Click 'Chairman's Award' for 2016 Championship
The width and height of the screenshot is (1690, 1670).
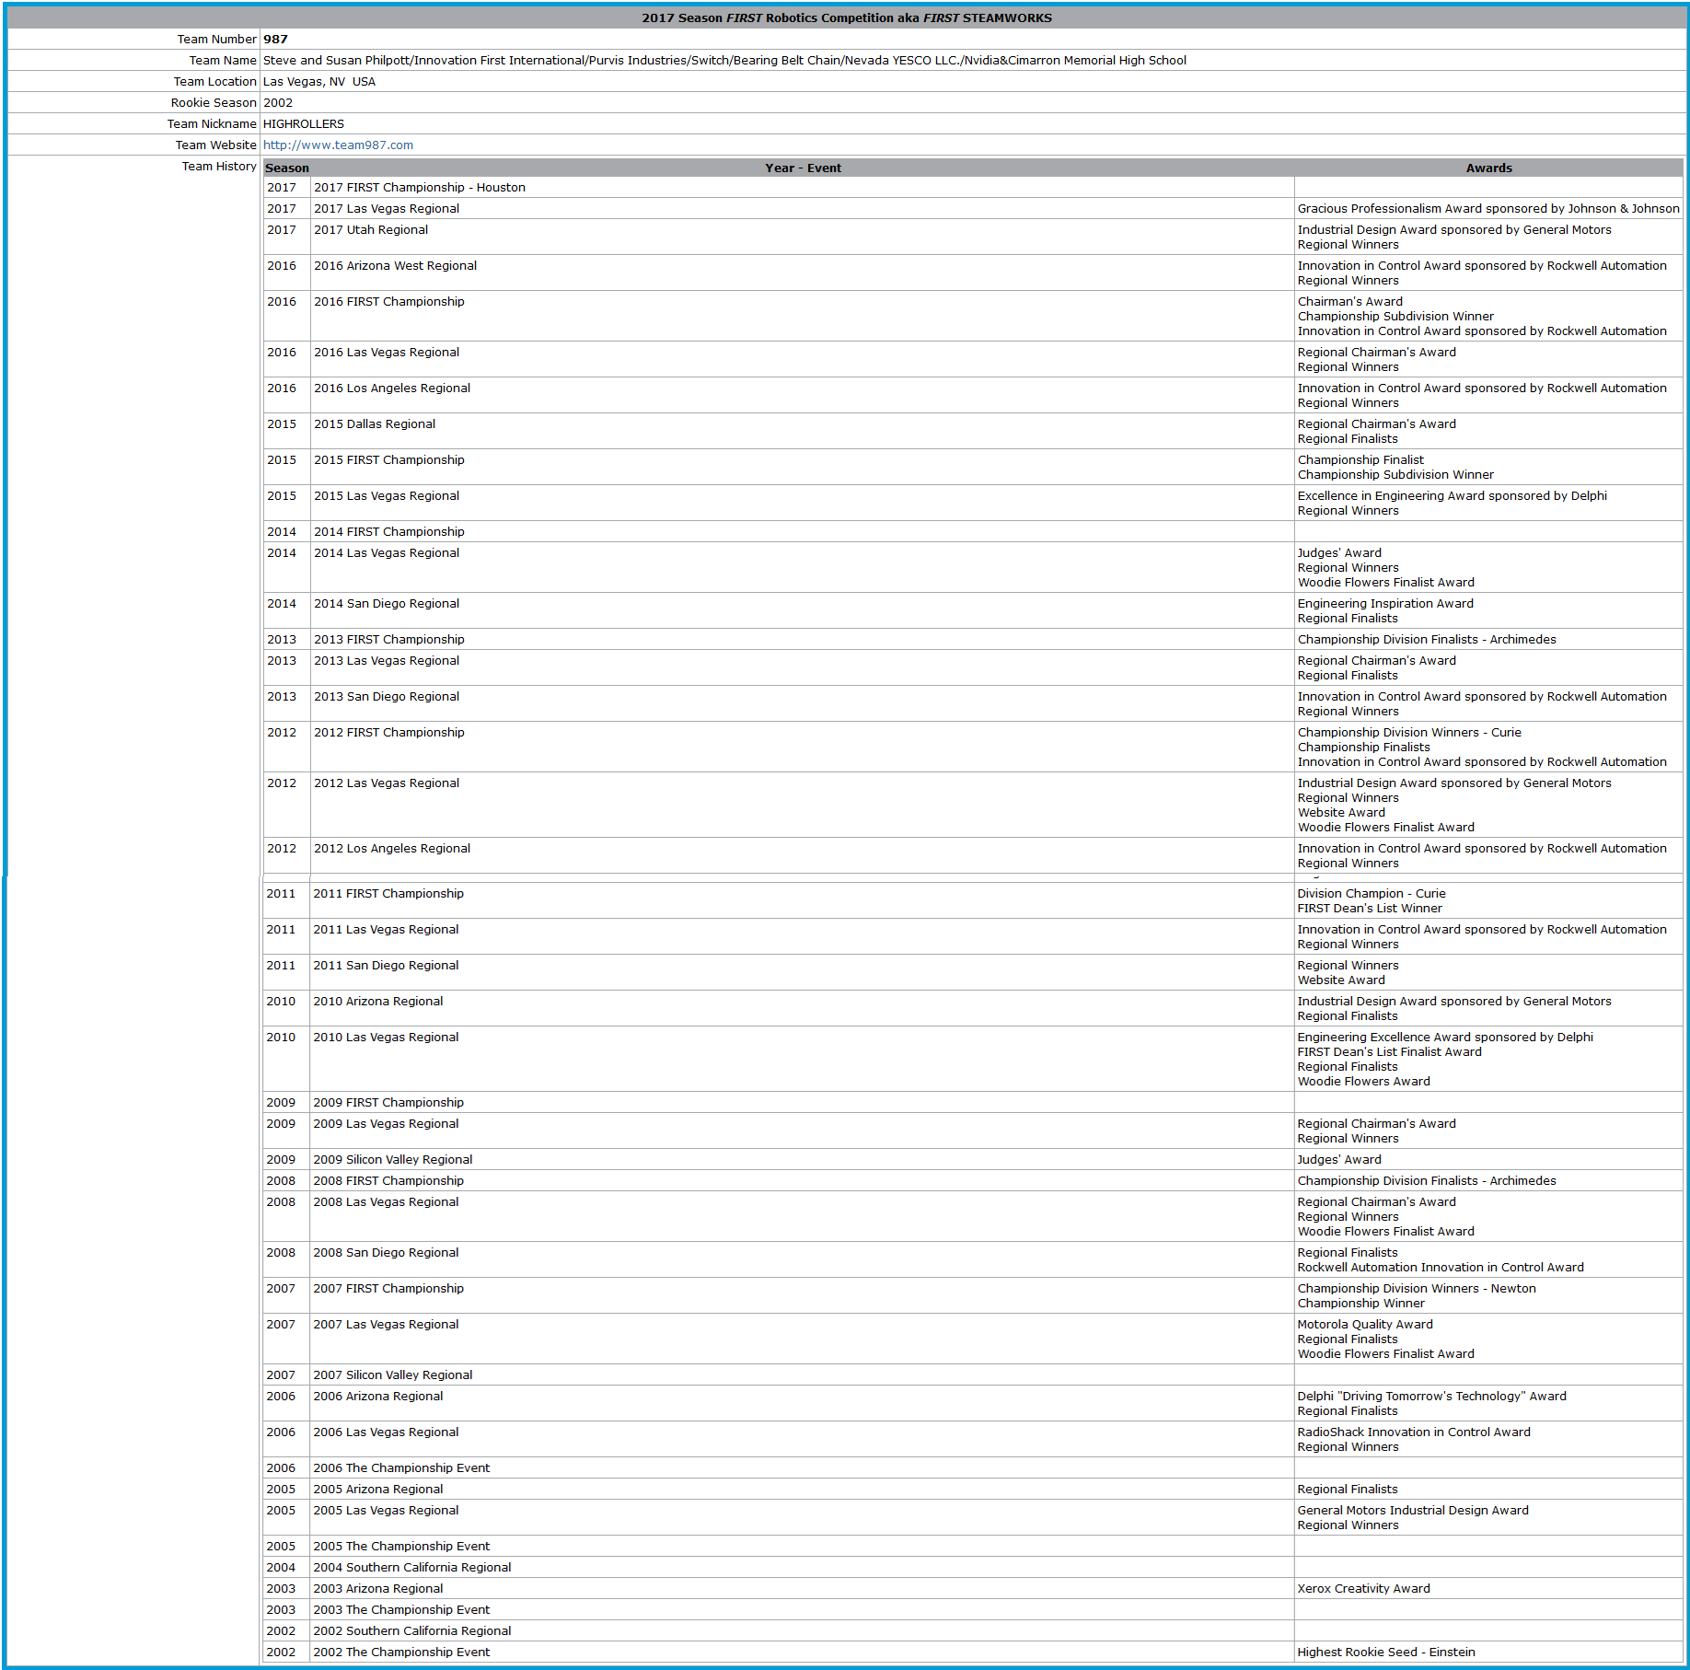[x=1350, y=302]
